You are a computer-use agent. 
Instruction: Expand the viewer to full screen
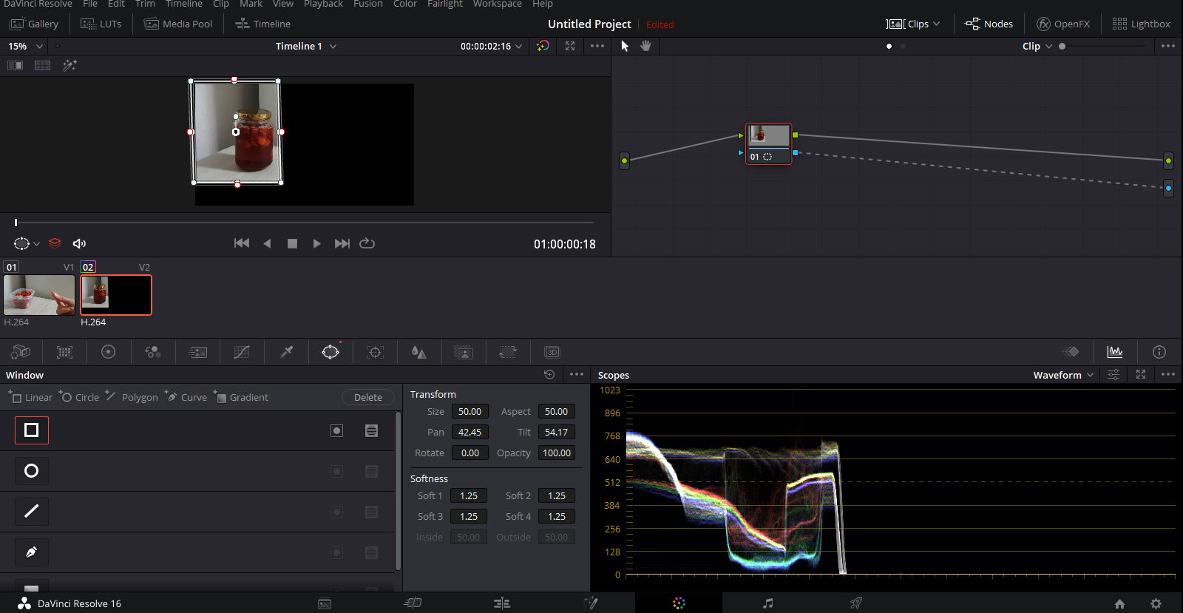coord(570,46)
